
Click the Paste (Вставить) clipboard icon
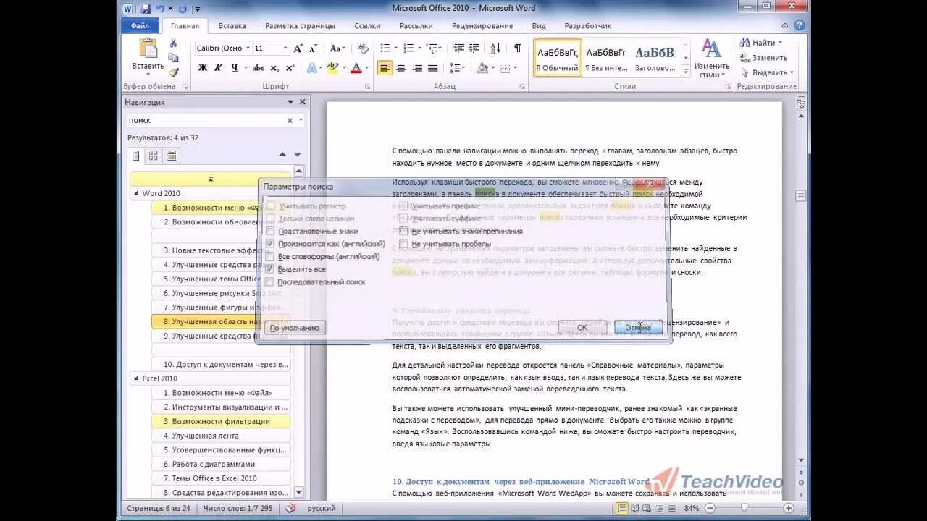pos(148,48)
